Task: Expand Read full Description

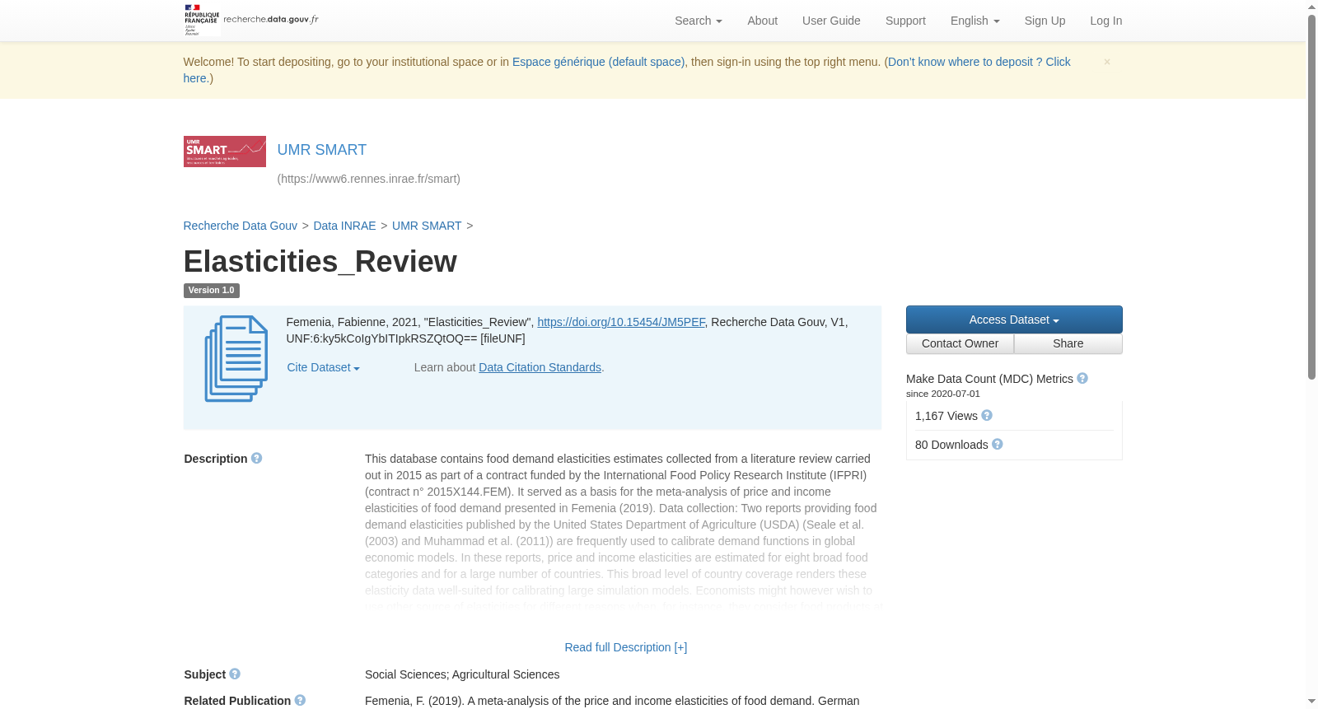Action: point(626,647)
